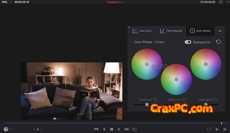Open the Film Response tab

coord(171,31)
